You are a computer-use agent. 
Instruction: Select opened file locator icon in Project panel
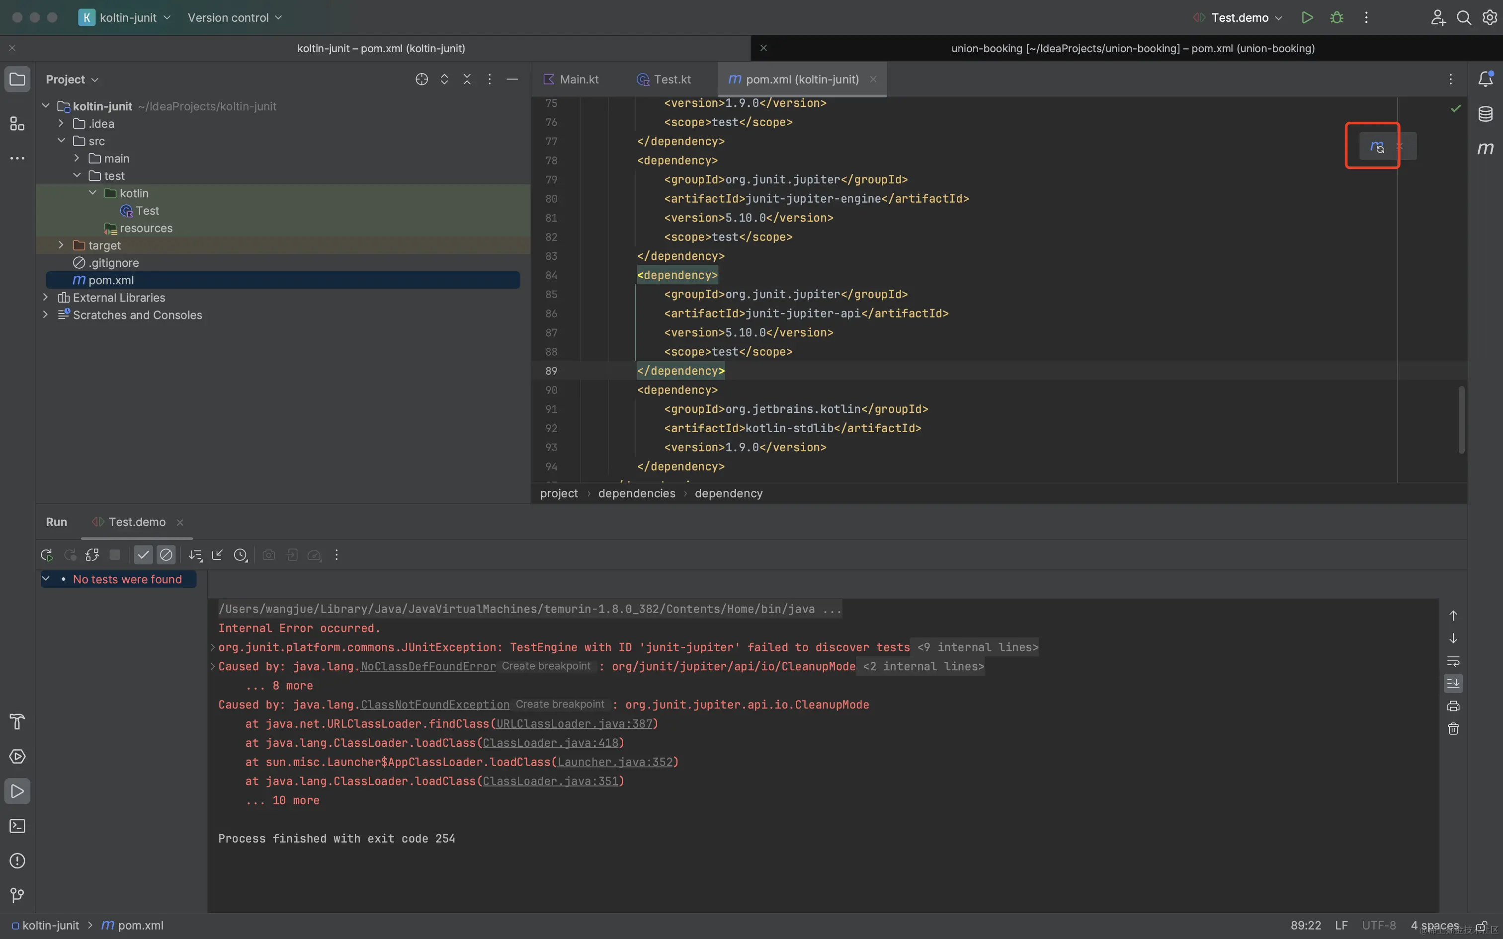[421, 79]
